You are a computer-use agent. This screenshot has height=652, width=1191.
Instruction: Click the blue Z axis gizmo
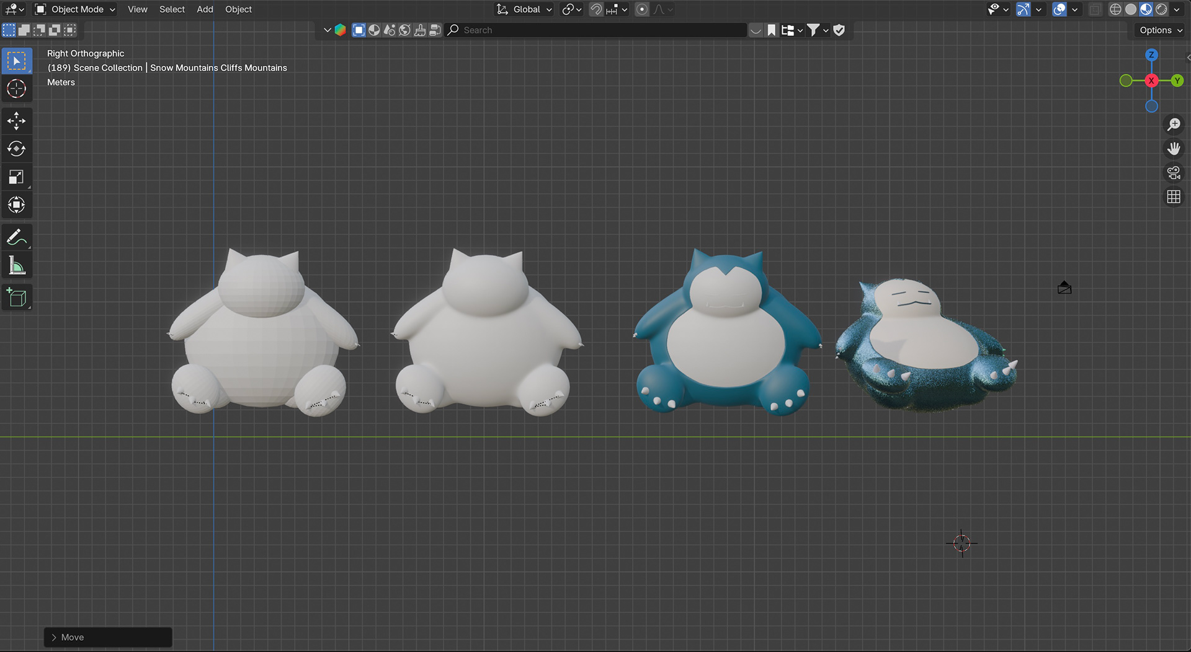[x=1151, y=55]
